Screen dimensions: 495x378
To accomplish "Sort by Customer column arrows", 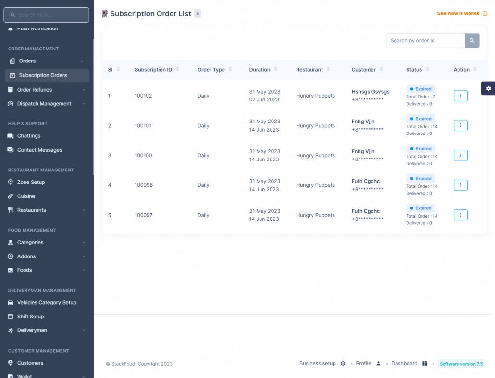I will click(x=381, y=69).
